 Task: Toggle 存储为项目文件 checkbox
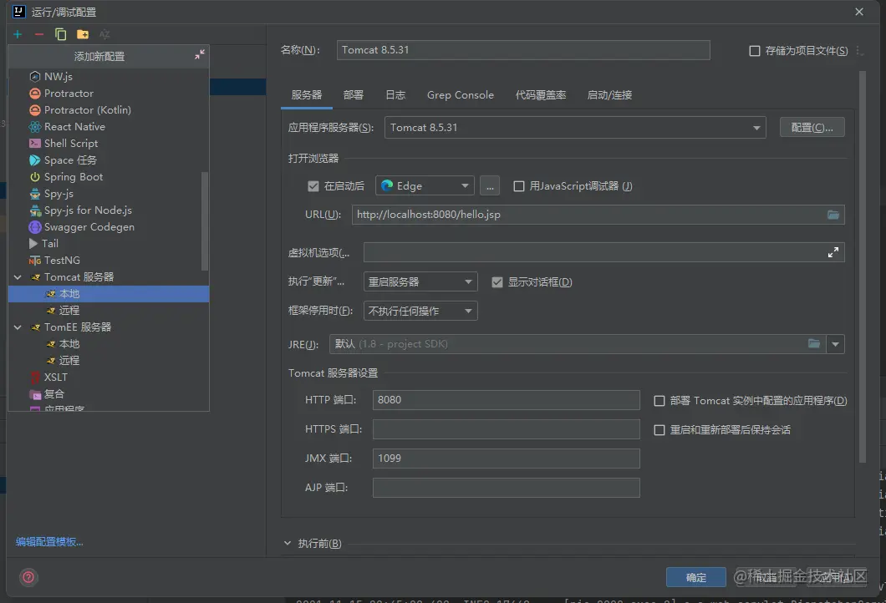pyautogui.click(x=754, y=51)
